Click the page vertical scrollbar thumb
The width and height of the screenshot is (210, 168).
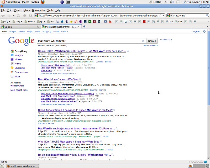click(209, 68)
